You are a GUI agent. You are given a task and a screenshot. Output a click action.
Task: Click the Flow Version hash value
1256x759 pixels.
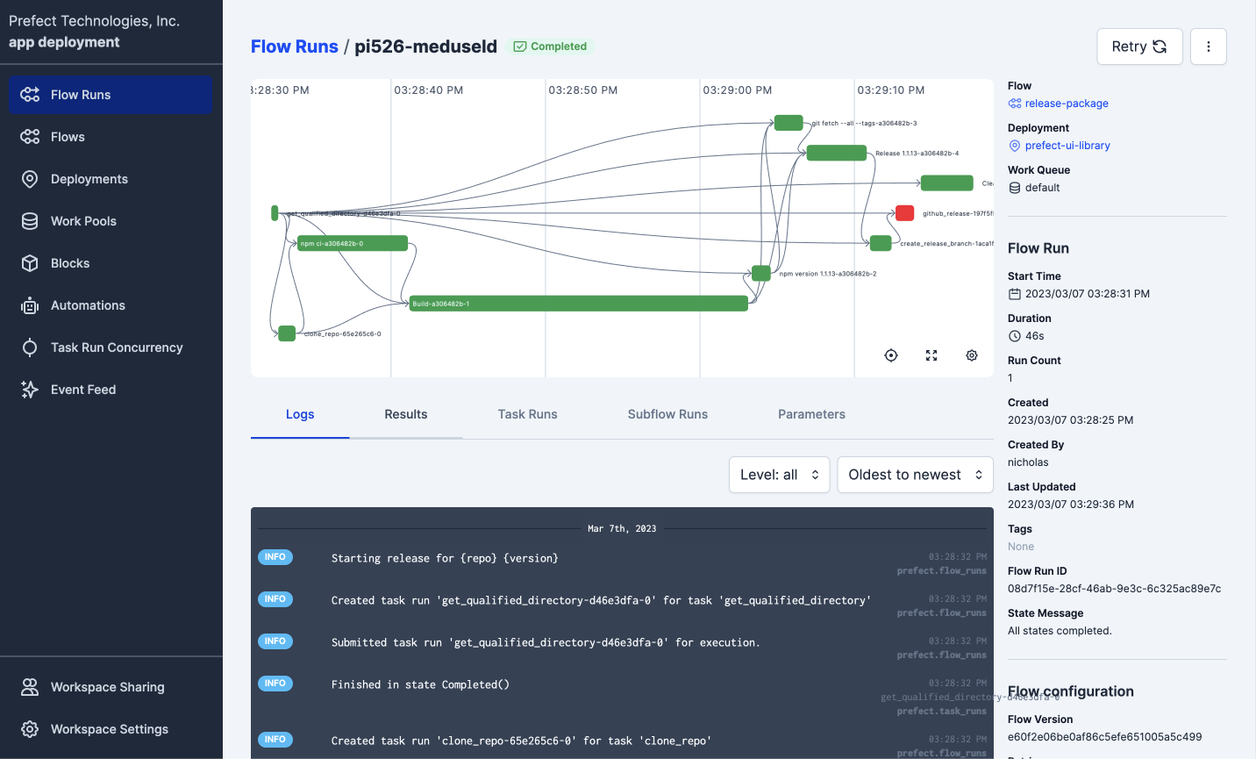tap(1104, 737)
